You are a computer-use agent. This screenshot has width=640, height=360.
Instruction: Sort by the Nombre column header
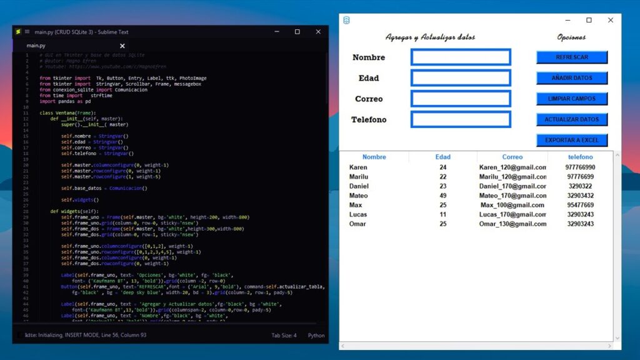click(x=374, y=157)
